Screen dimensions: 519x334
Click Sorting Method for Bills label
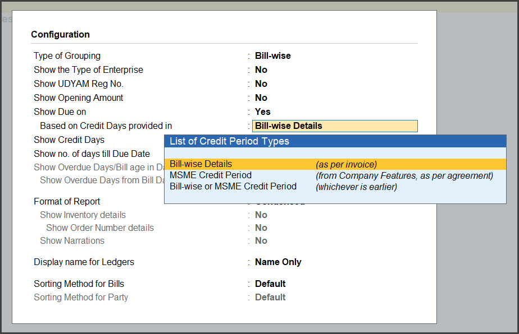coord(79,284)
